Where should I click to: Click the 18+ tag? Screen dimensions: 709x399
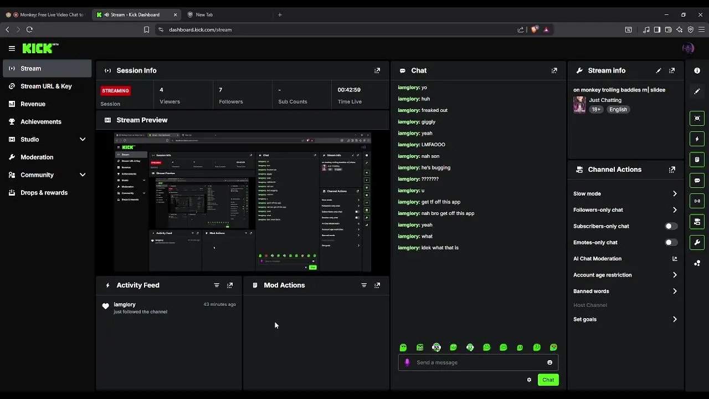point(596,110)
